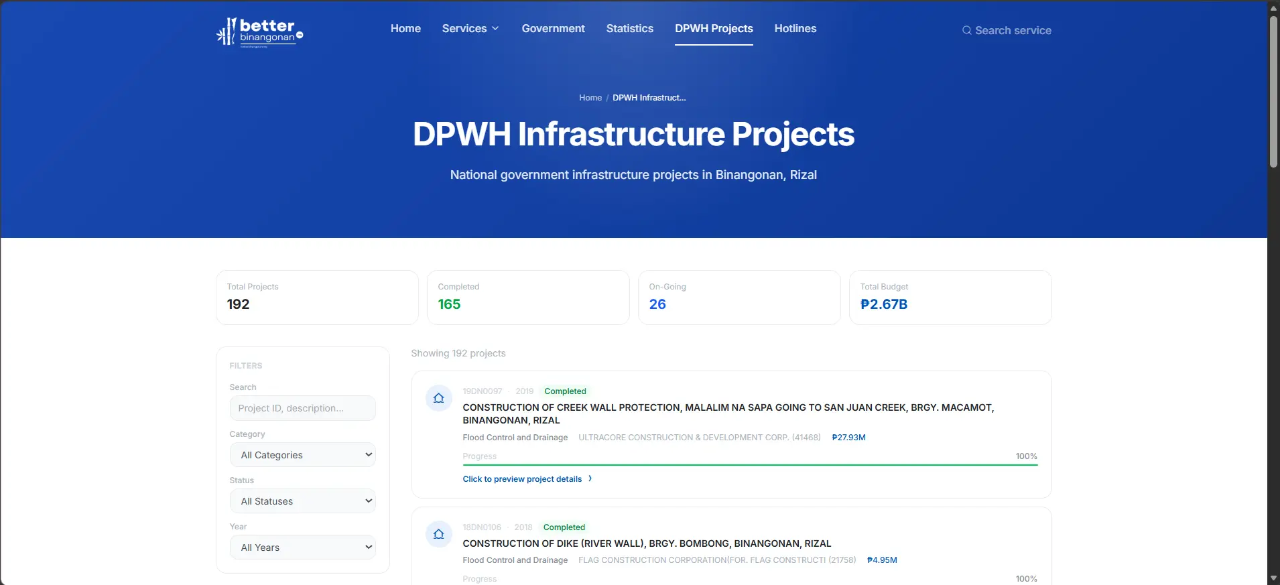Click the page title DPWH Infrastructure Projects
Image resolution: width=1280 pixels, height=585 pixels.
click(x=633, y=134)
